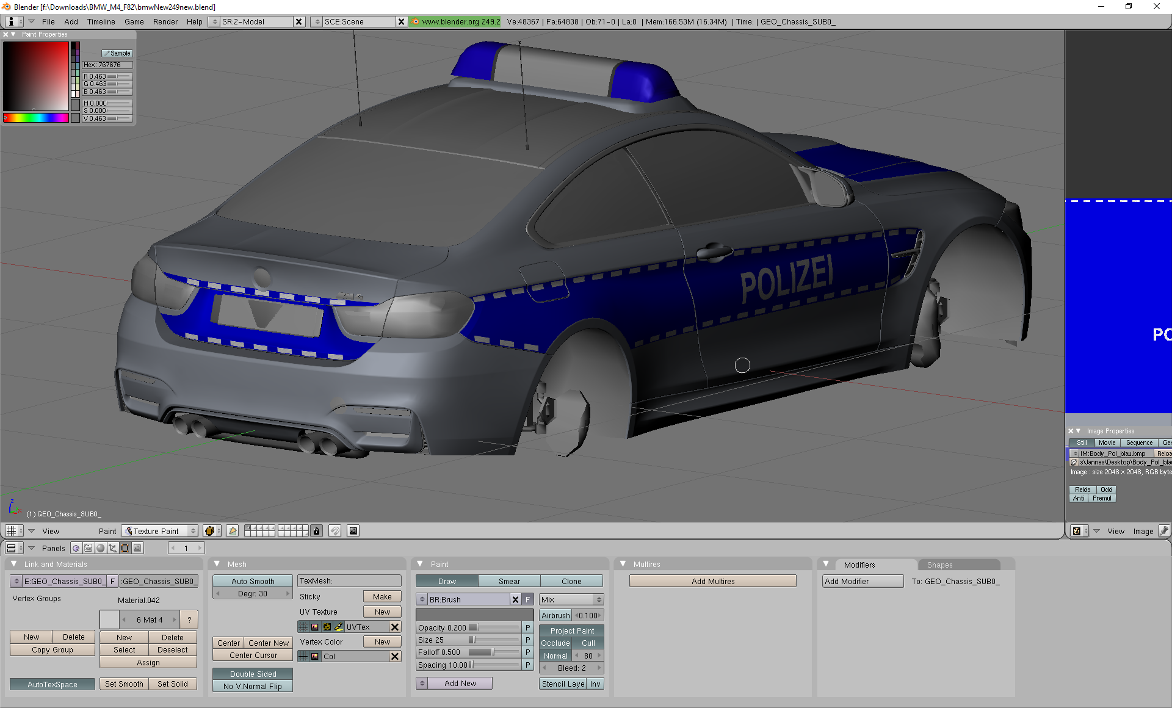Toggle Cull backfaces option
The height and width of the screenshot is (708, 1172).
click(x=588, y=643)
